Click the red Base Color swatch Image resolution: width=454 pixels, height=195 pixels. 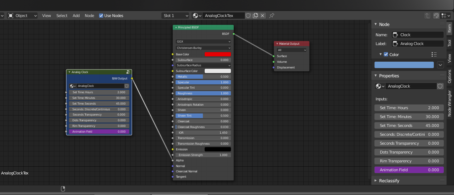[x=218, y=54]
